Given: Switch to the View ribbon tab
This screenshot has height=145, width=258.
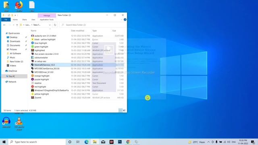Looking at the screenshot, I should (33, 20).
